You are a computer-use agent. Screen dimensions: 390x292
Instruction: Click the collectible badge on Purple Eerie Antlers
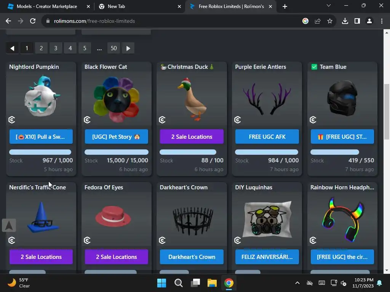pos(238,120)
